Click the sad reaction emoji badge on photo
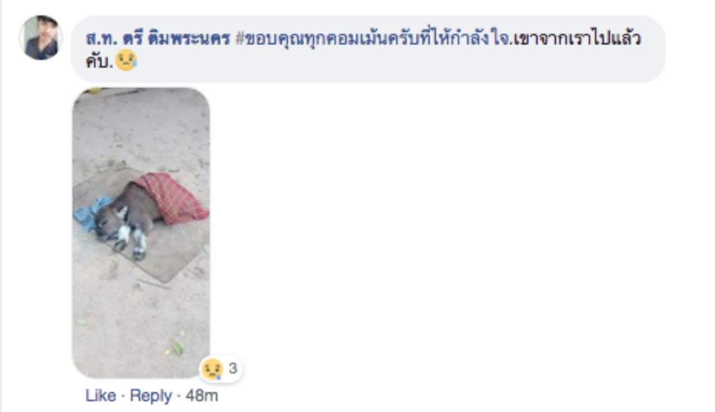 [x=212, y=369]
